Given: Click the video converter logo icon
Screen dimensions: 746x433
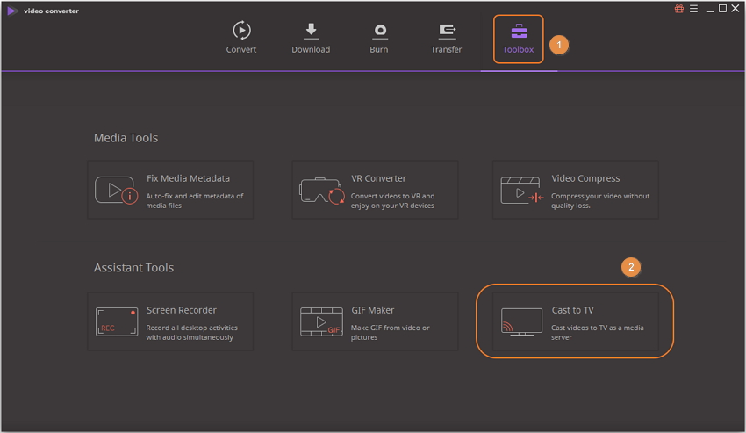Looking at the screenshot, I should tap(12, 11).
